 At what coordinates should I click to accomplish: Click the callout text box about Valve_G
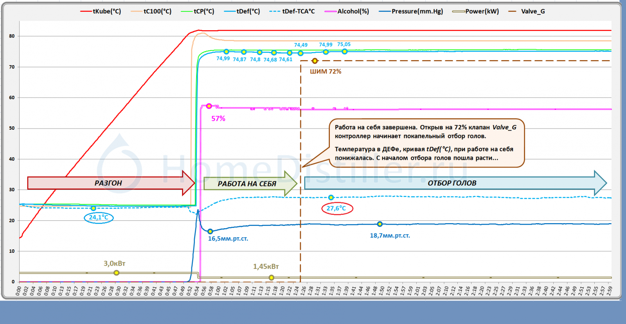point(426,143)
